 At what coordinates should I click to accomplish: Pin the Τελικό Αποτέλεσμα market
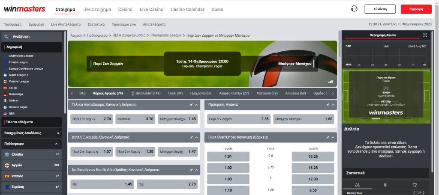[191, 105]
